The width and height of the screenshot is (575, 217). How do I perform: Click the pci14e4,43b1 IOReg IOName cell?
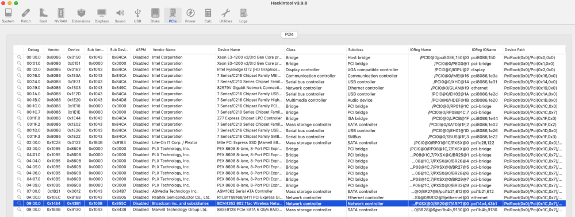click(x=484, y=203)
